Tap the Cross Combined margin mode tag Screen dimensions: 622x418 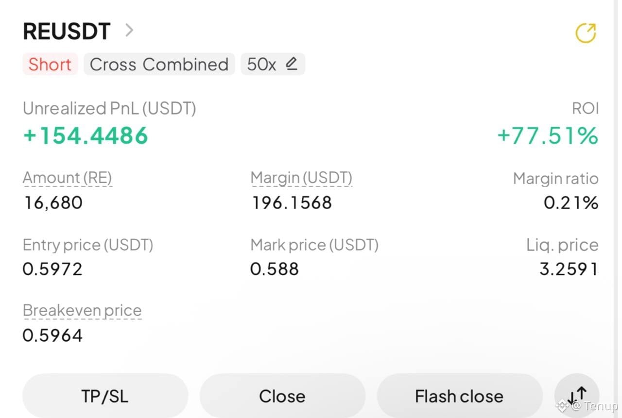point(159,64)
